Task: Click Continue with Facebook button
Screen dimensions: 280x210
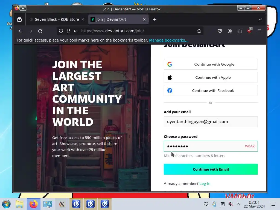Action: pyautogui.click(x=211, y=91)
